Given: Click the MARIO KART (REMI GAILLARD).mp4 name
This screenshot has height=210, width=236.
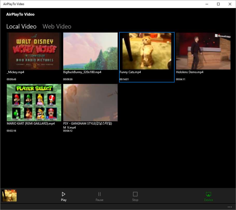Looking at the screenshot, I should pyautogui.click(x=31, y=123).
